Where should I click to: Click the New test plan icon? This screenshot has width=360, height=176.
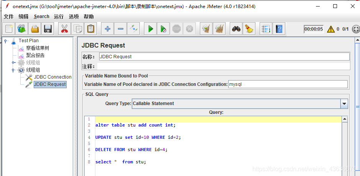(9, 29)
